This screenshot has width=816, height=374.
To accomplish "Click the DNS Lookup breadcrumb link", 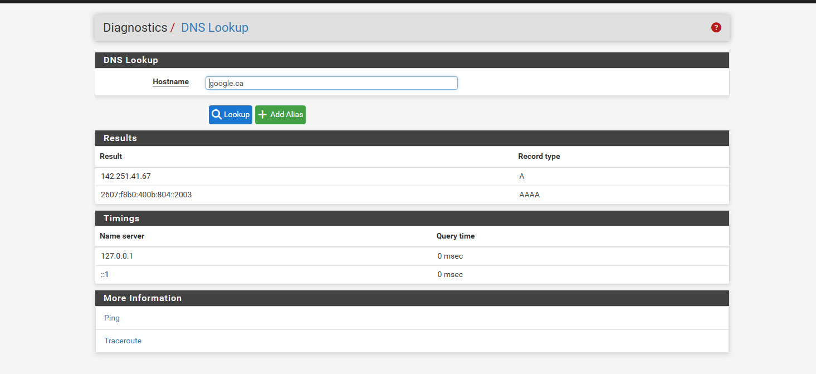I will point(214,27).
